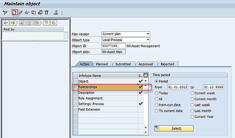Open the Plan version dropdown
Viewport: 235px width, 138px height.
(x=148, y=34)
